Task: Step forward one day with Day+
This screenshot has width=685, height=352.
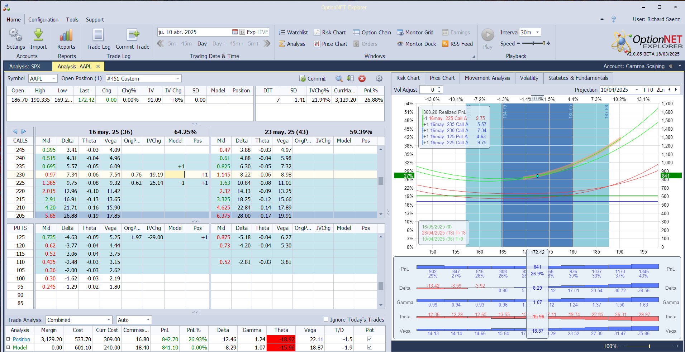Action: [219, 43]
